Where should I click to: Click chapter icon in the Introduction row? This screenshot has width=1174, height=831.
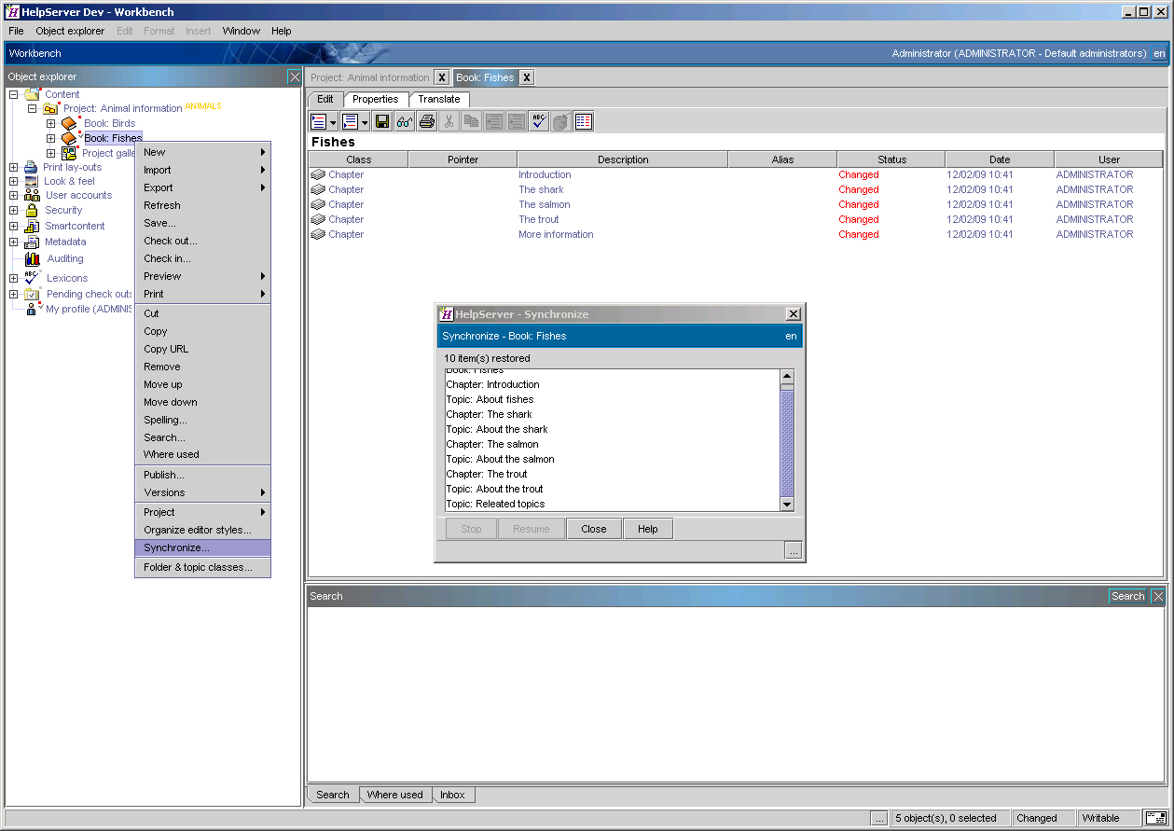click(318, 174)
